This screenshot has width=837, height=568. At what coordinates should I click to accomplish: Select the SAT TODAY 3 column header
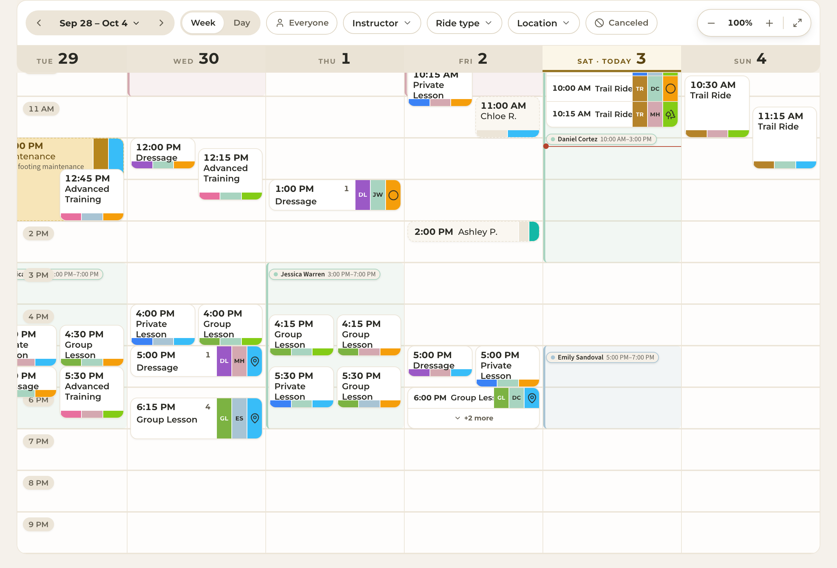pyautogui.click(x=611, y=59)
